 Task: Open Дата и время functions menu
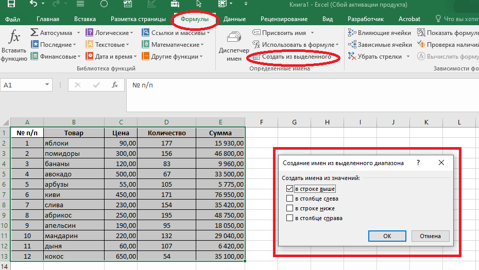[x=111, y=57]
